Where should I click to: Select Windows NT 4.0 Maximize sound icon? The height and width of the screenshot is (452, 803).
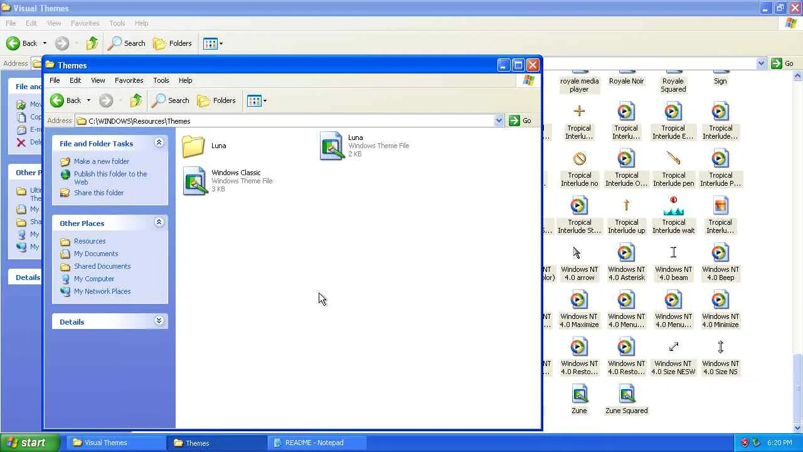point(579,300)
